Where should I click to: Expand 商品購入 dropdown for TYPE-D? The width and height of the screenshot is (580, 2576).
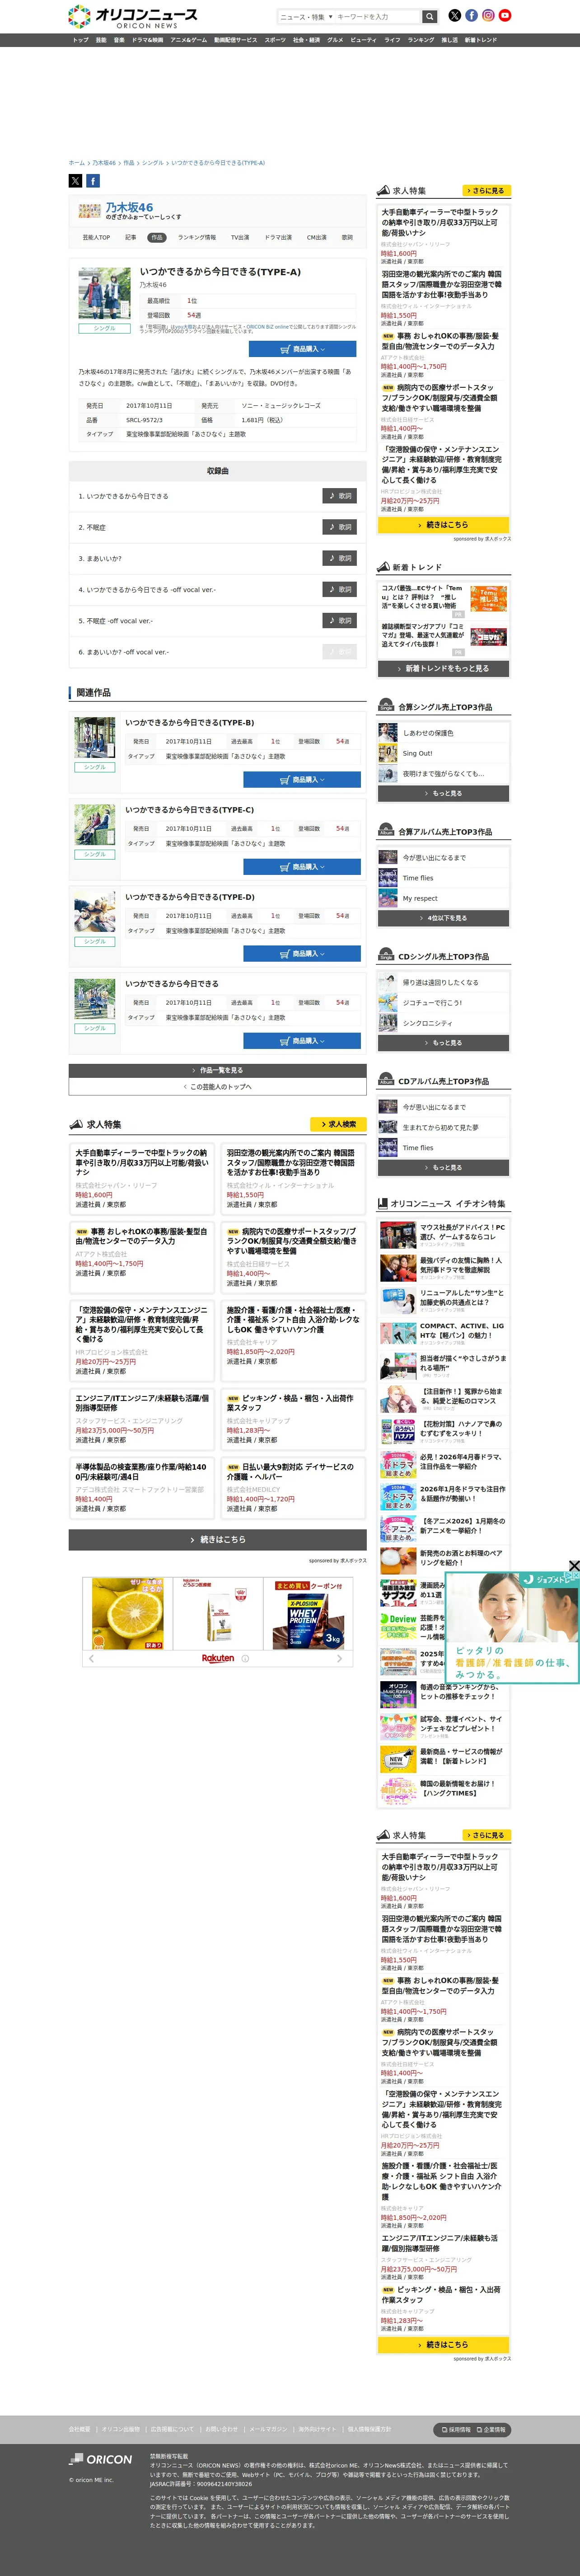pyautogui.click(x=303, y=954)
